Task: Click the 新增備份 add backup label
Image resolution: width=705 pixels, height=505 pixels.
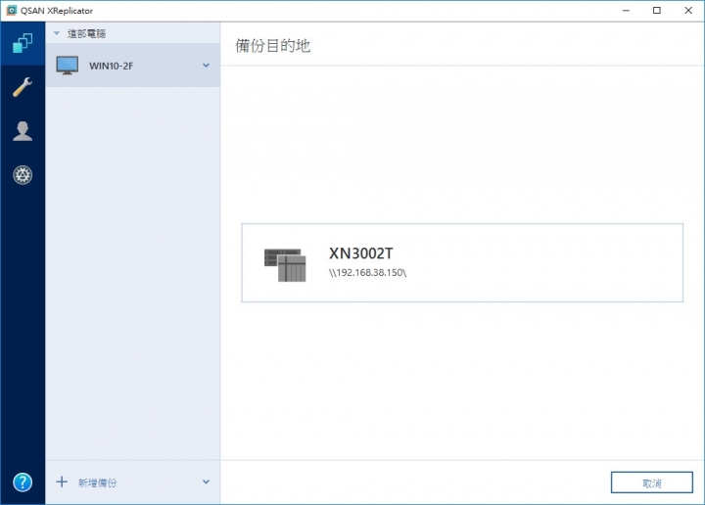Action: [x=97, y=482]
